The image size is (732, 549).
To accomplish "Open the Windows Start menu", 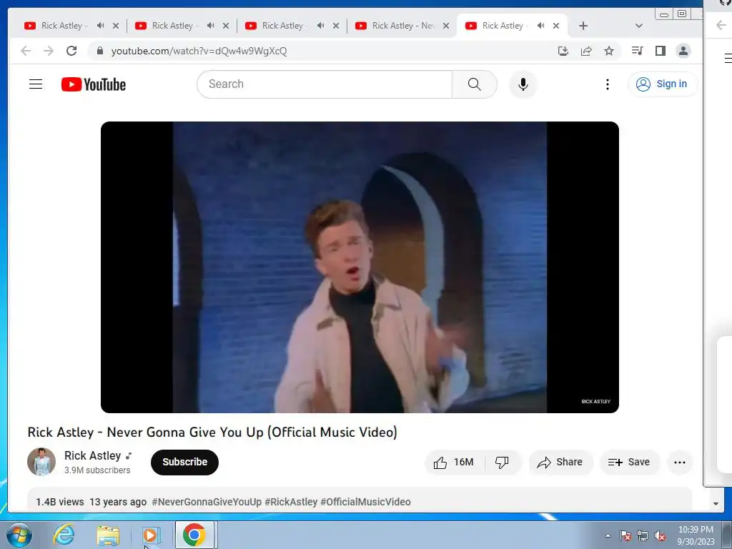I will point(19,535).
